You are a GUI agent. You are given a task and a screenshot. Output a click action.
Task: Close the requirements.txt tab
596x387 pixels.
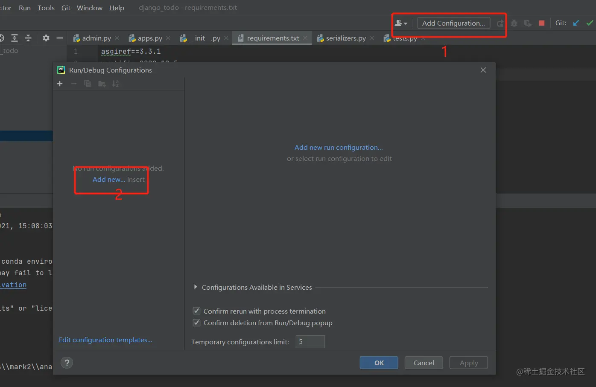click(305, 38)
